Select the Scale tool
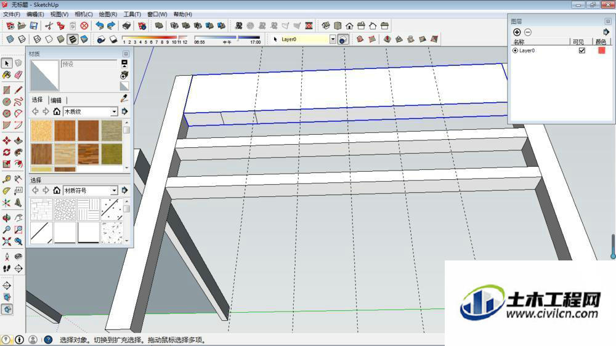Image resolution: width=616 pixels, height=346 pixels. click(x=7, y=164)
